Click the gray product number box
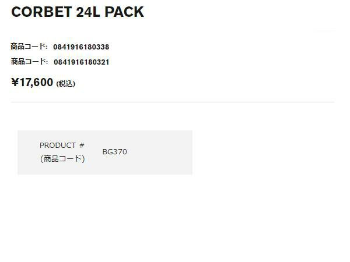The image size is (350, 262). click(x=105, y=153)
